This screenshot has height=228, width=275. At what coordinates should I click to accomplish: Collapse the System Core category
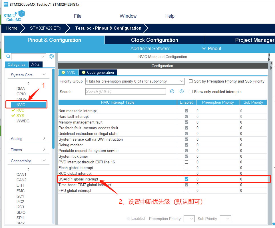point(44,75)
